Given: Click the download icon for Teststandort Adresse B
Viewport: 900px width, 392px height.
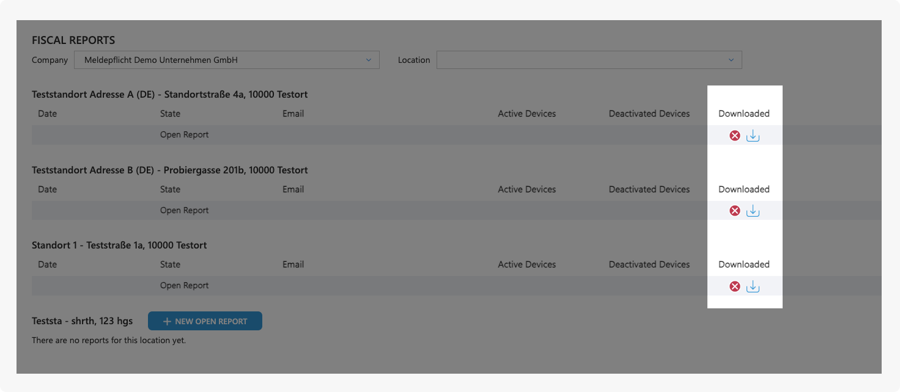Looking at the screenshot, I should point(753,210).
